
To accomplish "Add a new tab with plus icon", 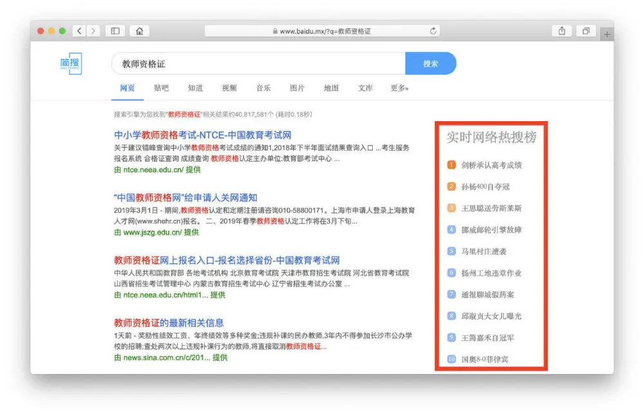I will tap(607, 34).
